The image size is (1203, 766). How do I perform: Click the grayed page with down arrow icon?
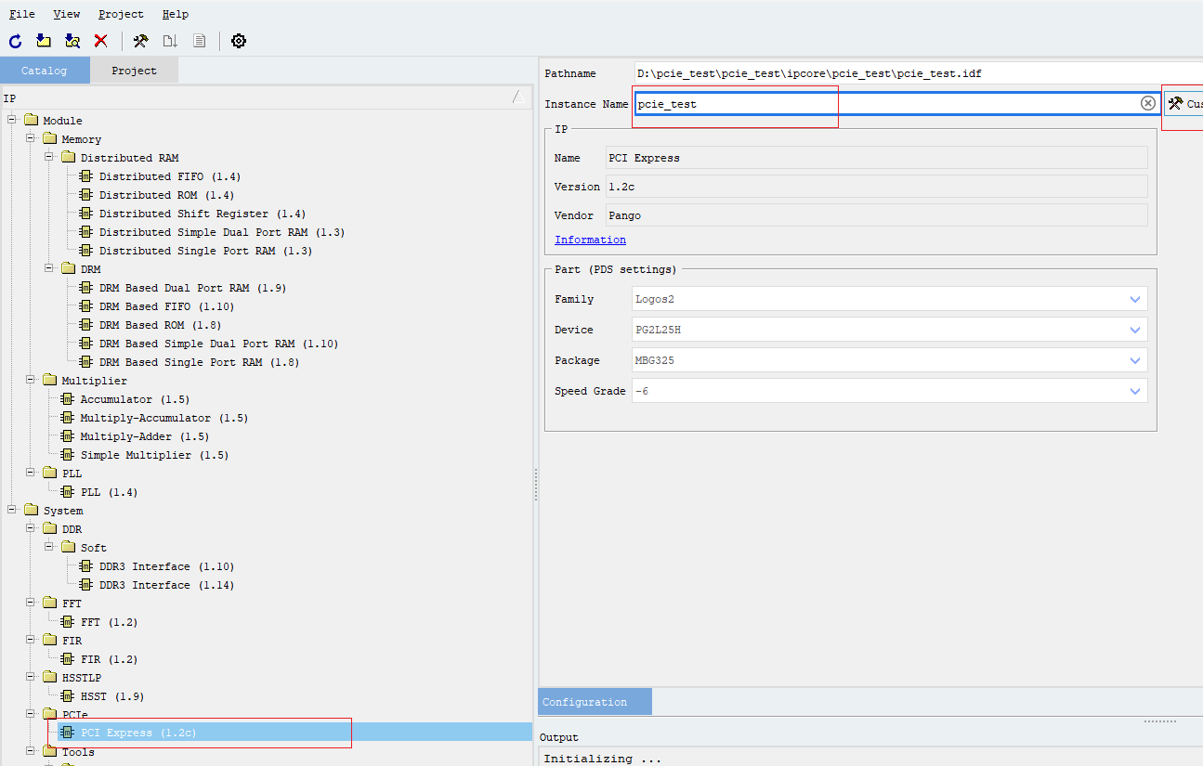[170, 41]
